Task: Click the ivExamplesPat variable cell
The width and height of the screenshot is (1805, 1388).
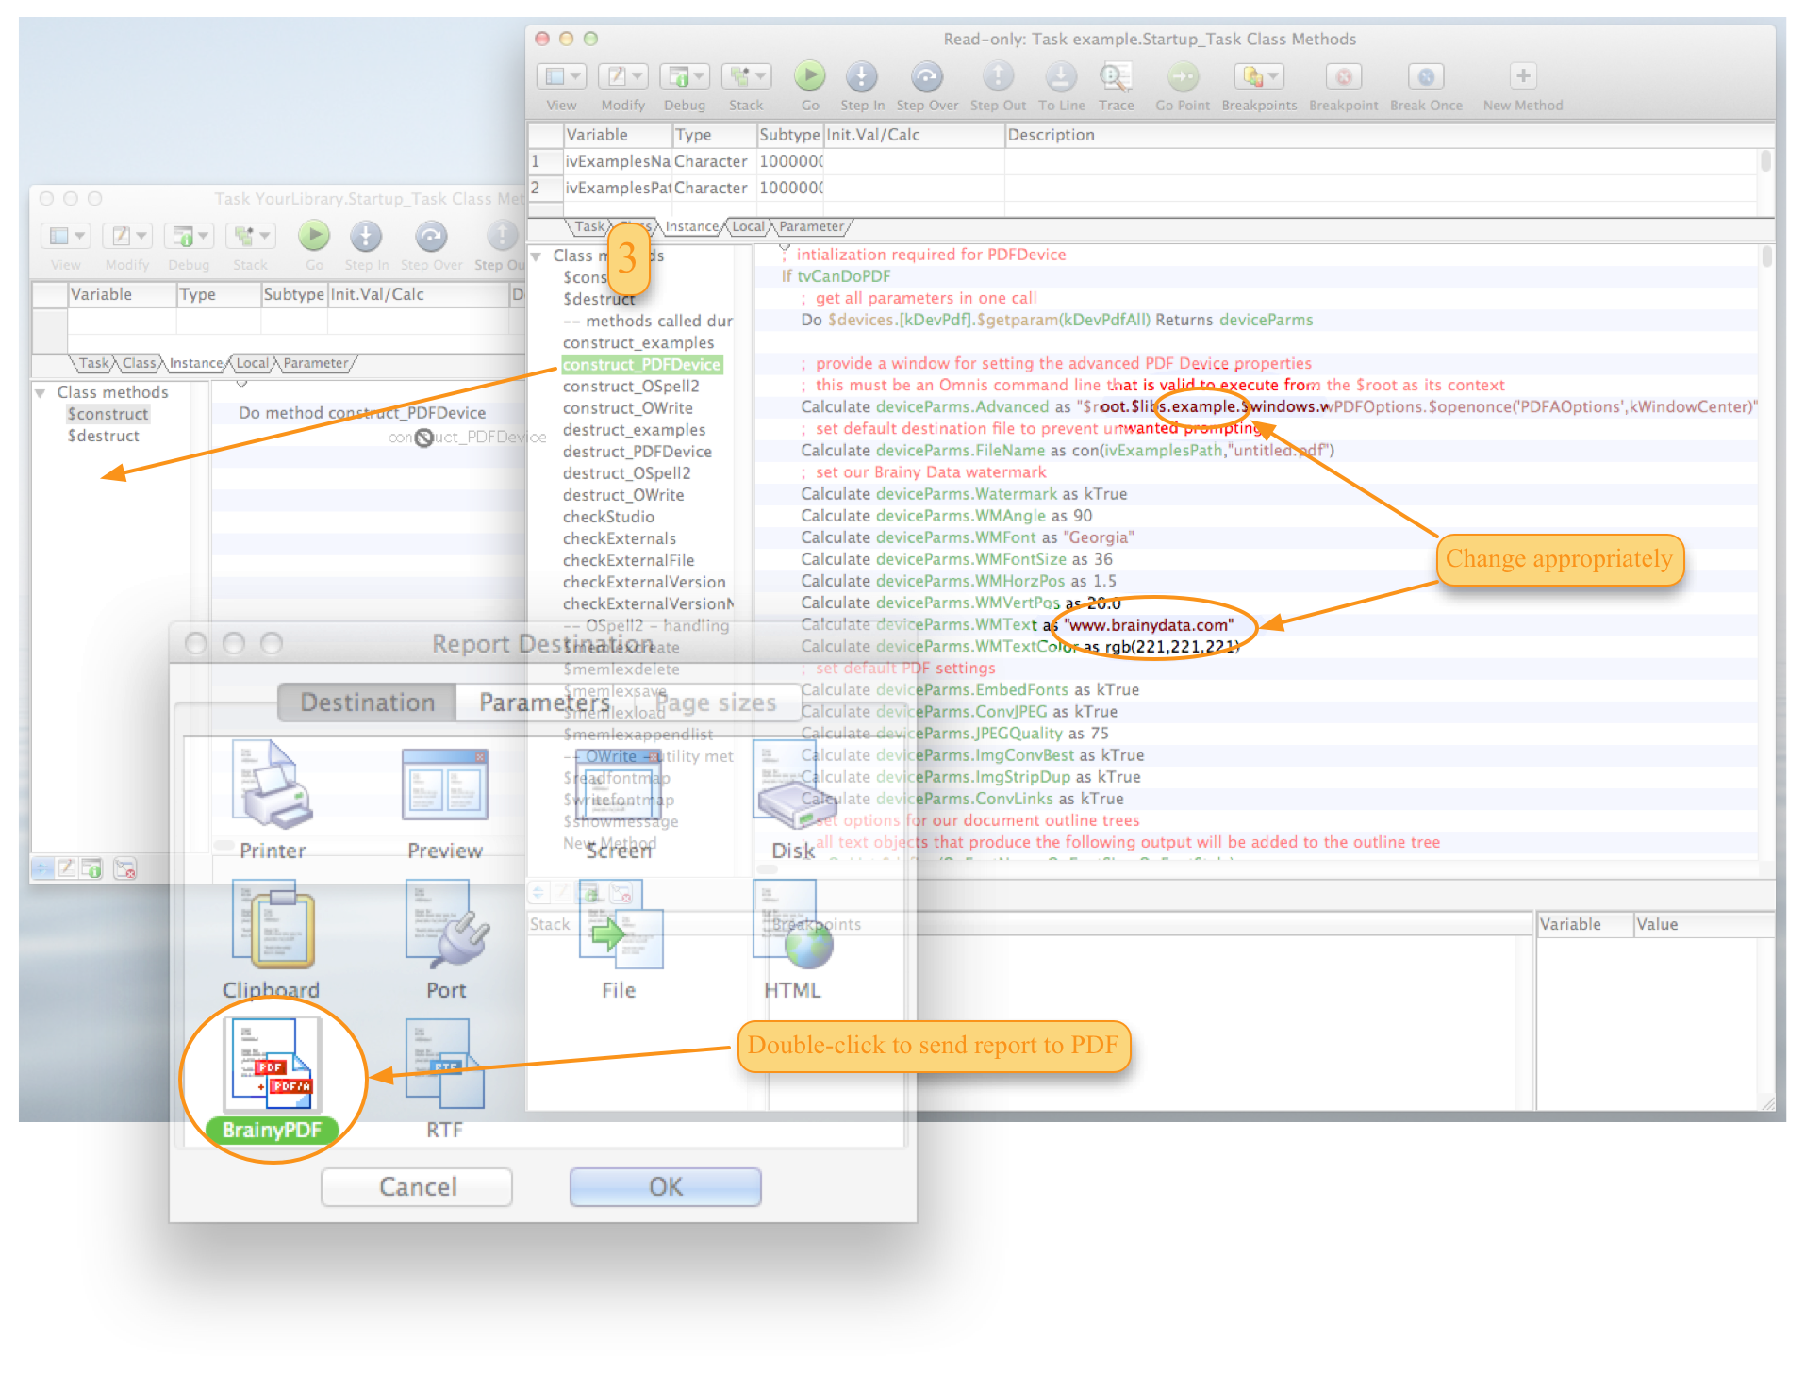Action: [x=618, y=188]
